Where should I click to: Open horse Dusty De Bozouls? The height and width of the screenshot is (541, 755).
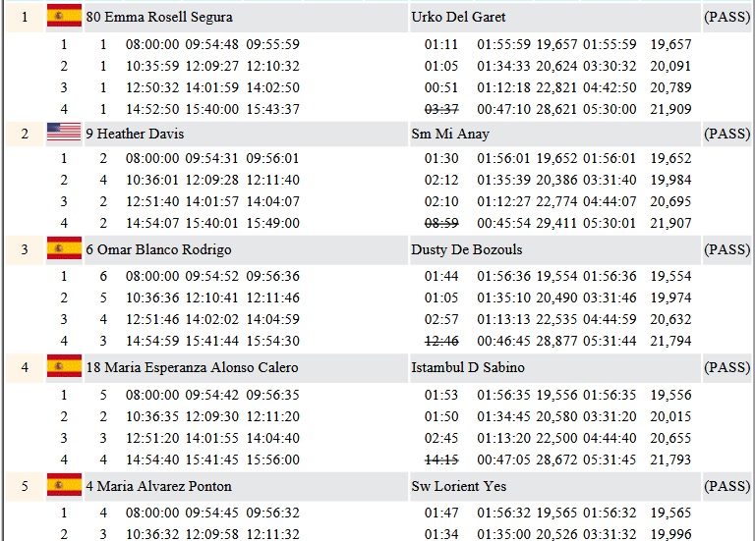click(465, 250)
